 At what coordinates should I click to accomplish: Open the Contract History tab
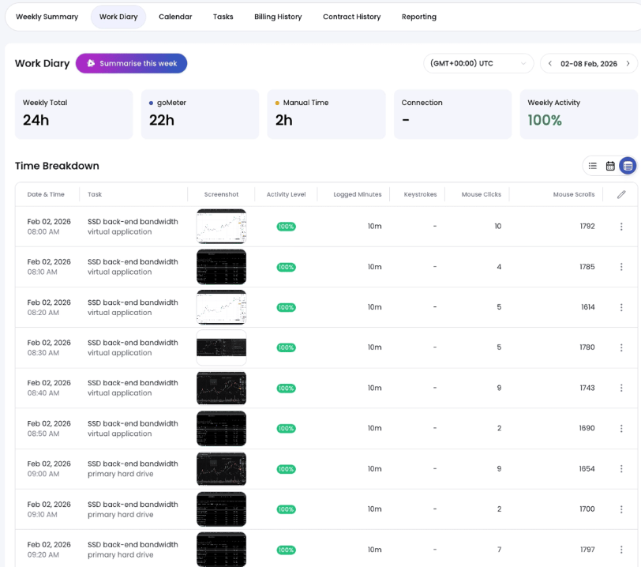click(351, 17)
